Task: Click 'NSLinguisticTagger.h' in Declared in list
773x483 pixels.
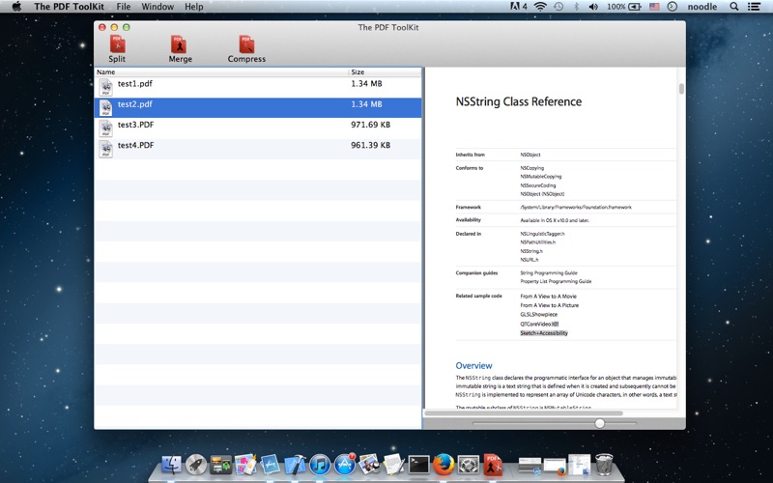Action: (x=542, y=234)
